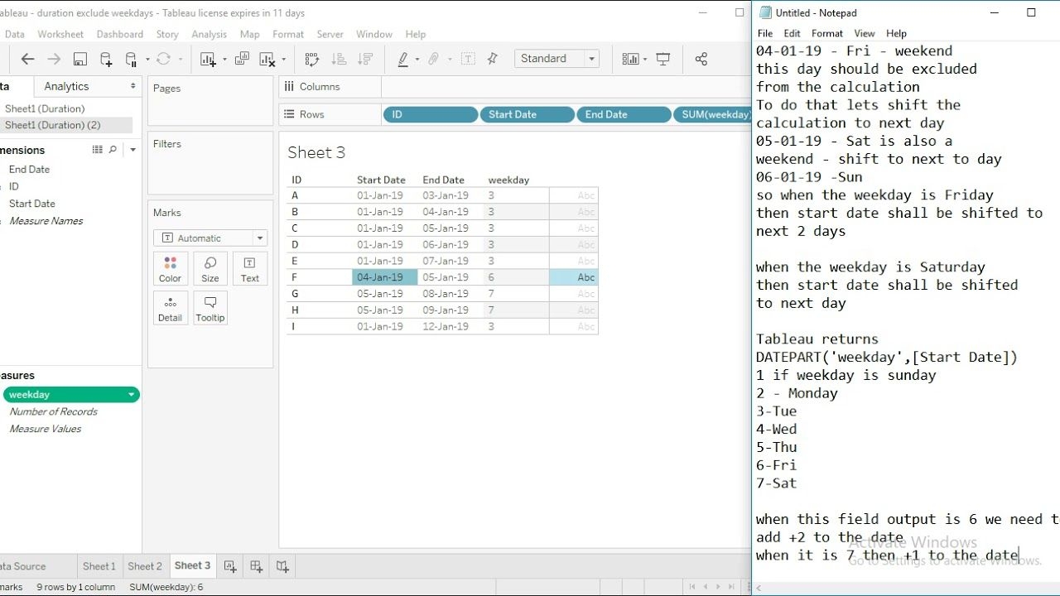Click the Fix Axes pin icon
The width and height of the screenshot is (1060, 596).
pos(494,59)
